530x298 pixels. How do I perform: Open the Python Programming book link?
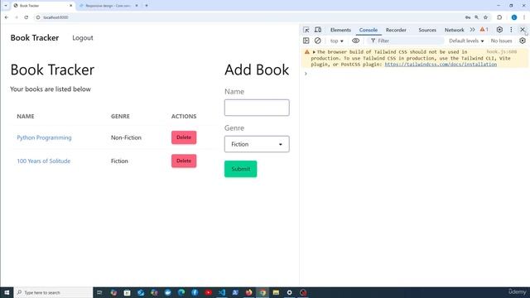(44, 137)
